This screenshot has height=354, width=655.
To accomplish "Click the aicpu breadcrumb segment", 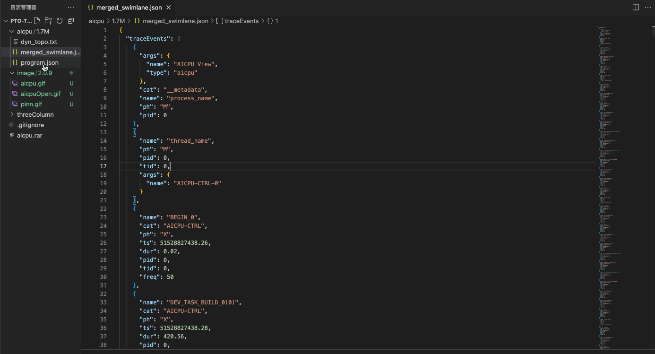I will click(x=96, y=21).
